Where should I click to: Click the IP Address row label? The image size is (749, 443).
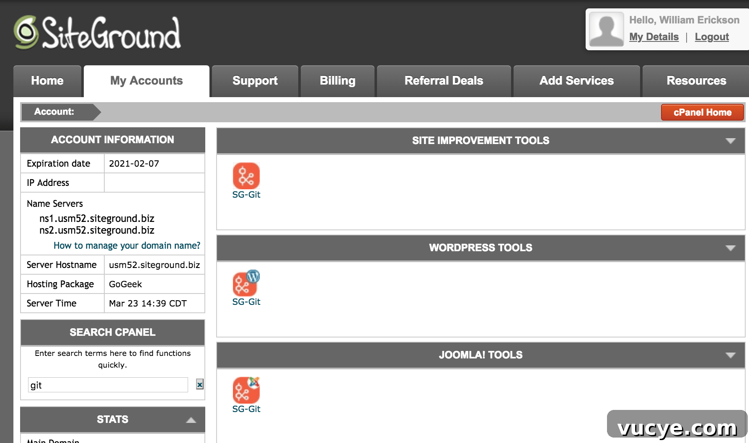coord(48,183)
